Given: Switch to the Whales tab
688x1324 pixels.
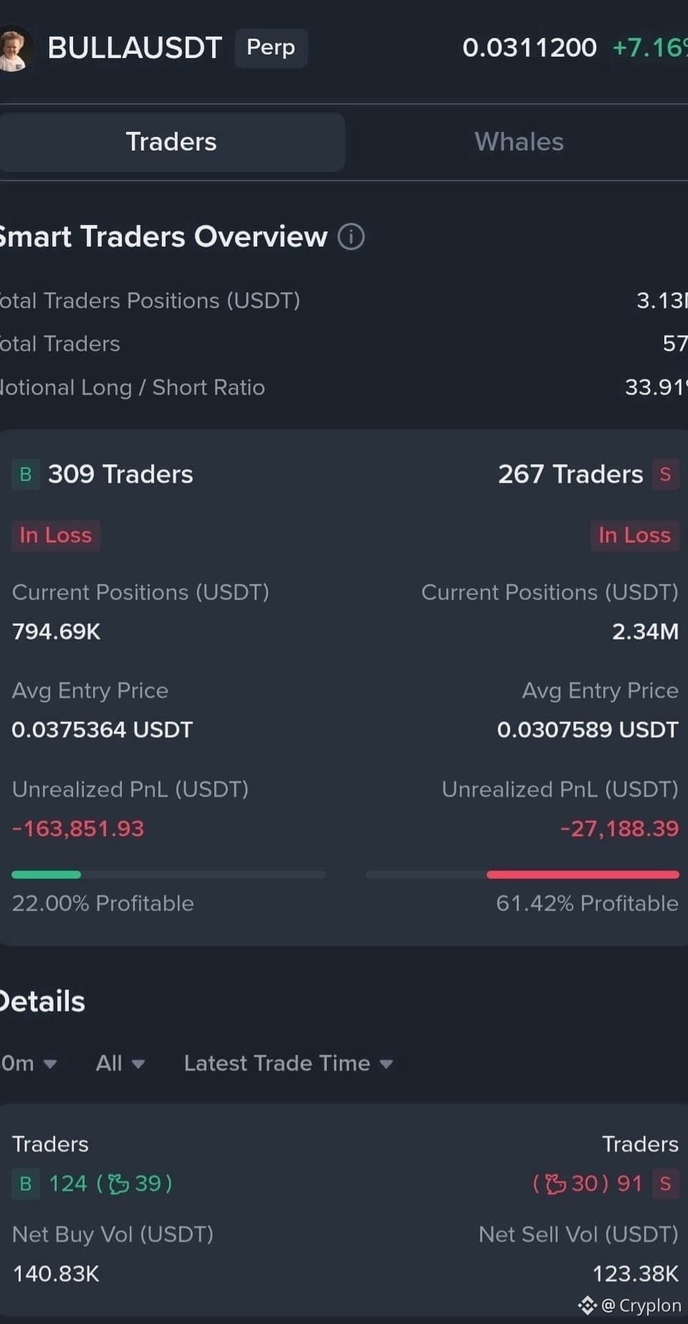Looking at the screenshot, I should coord(519,142).
